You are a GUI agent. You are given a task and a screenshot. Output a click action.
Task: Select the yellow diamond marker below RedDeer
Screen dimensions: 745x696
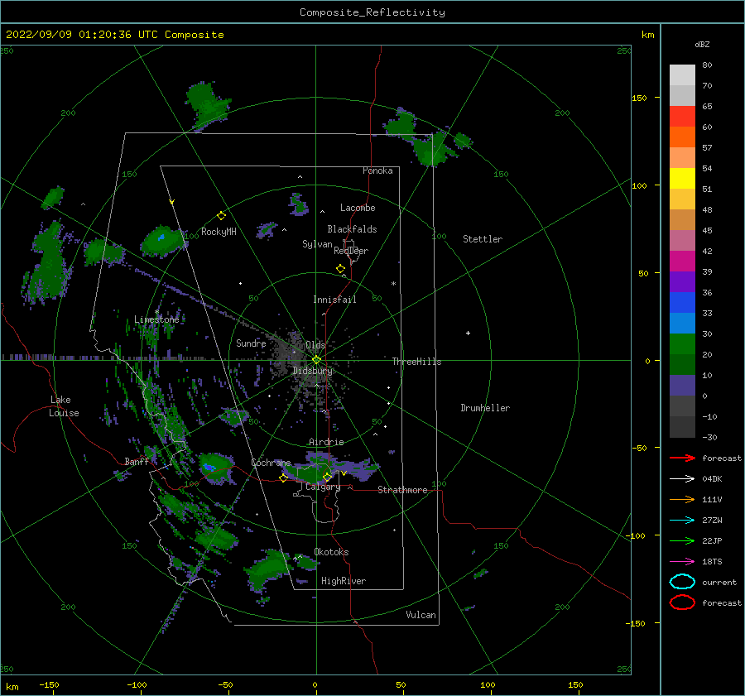click(x=340, y=269)
